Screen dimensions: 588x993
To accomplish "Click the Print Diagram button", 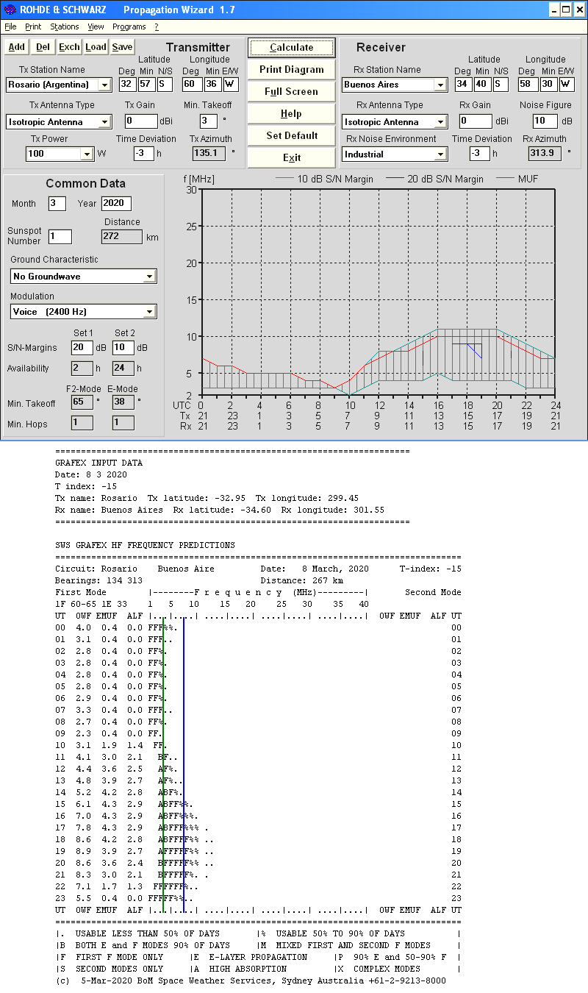I will 291,69.
